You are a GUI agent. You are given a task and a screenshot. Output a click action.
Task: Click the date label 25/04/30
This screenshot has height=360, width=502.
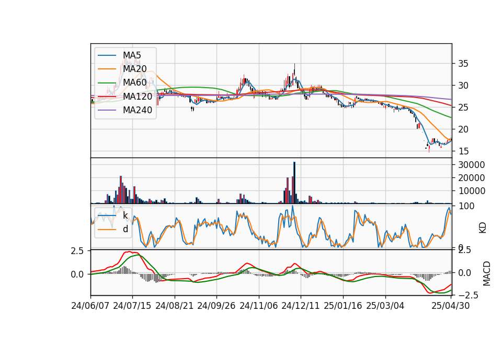click(x=451, y=306)
